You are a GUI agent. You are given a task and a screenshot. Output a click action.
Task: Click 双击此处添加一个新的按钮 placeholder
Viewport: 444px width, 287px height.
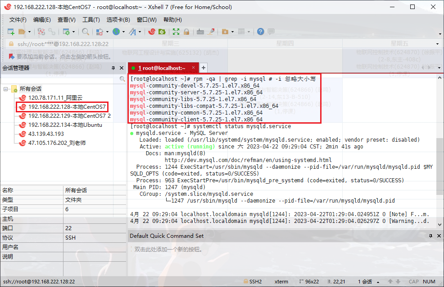[168, 249]
